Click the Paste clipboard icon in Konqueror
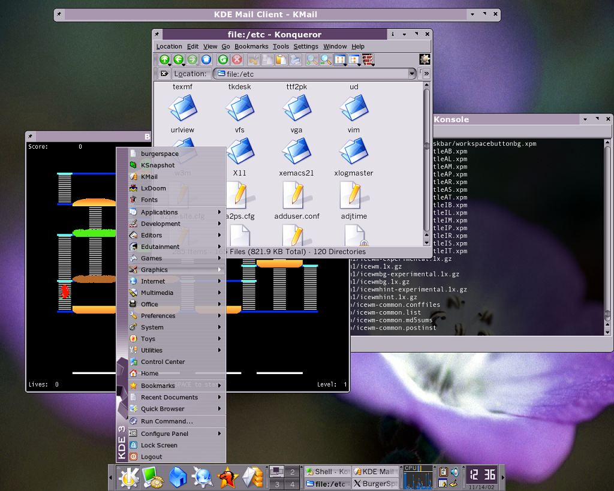 click(x=281, y=59)
